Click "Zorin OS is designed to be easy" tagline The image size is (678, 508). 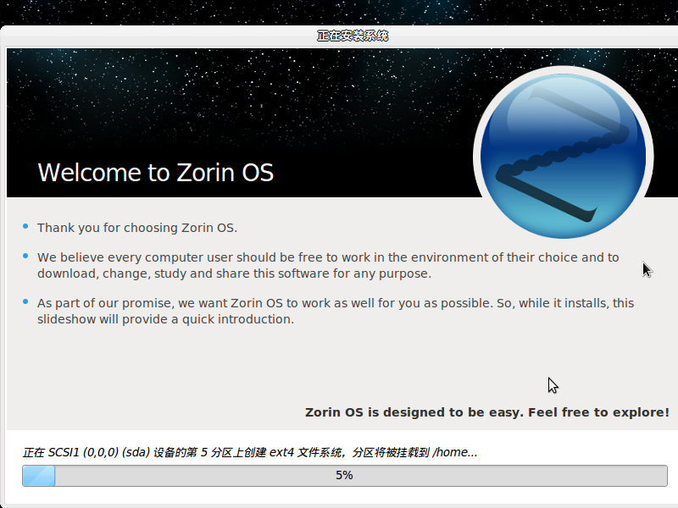click(487, 412)
